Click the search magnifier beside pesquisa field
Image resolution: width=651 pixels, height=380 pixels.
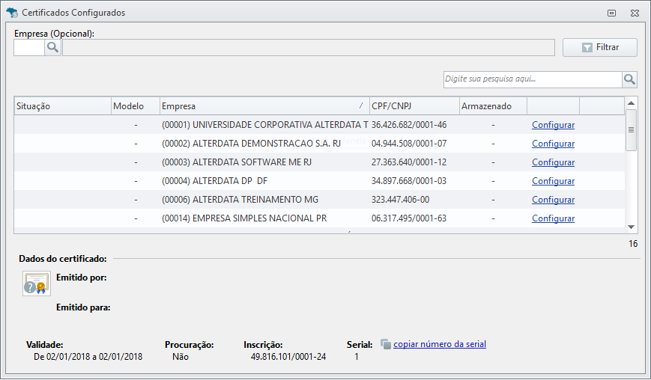point(629,79)
